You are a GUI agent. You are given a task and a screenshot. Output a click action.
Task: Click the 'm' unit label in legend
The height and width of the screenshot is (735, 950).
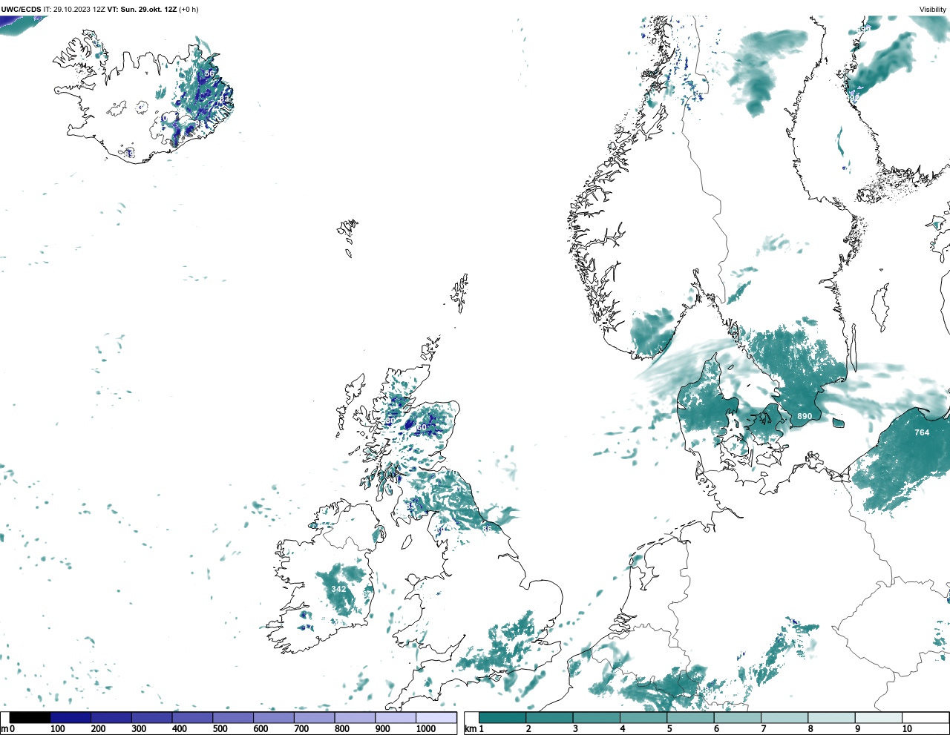[x=4, y=729]
